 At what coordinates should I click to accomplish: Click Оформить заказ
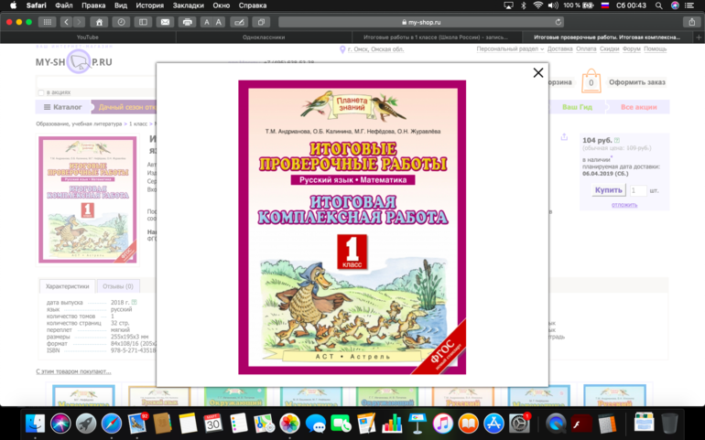click(636, 82)
